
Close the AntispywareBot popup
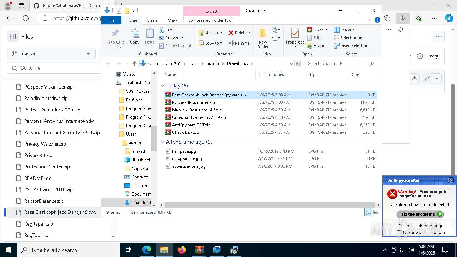pos(451,180)
